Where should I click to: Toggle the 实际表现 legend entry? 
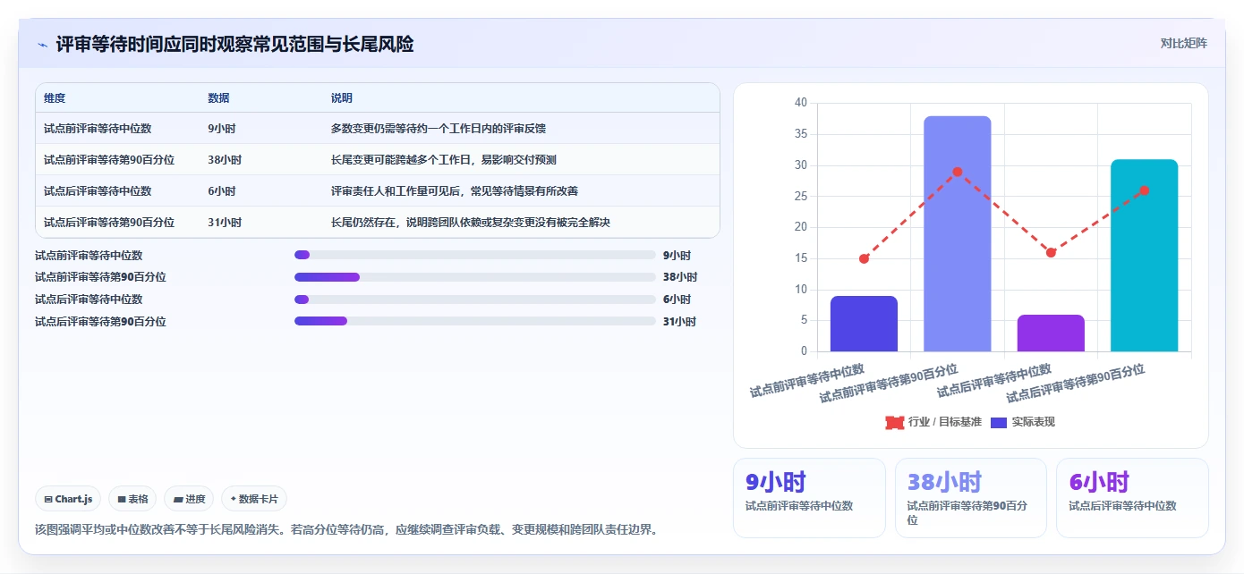pyautogui.click(x=1022, y=422)
